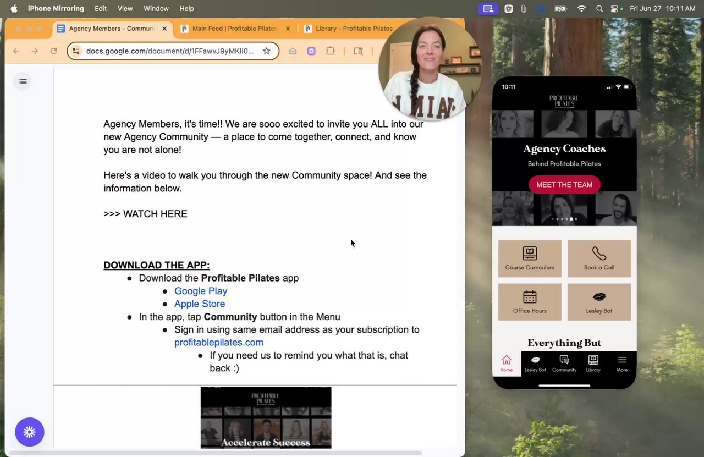Click the date and time in the menu bar

663,8
